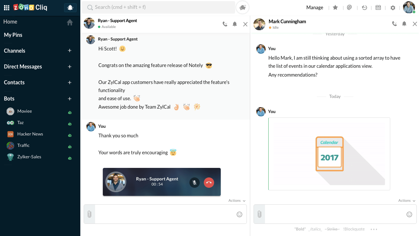
Task: Go to Contacts in the left sidebar
Action: point(13,82)
